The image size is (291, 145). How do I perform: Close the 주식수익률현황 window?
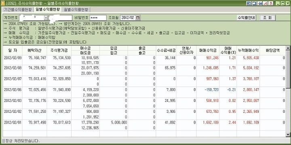(287, 3)
